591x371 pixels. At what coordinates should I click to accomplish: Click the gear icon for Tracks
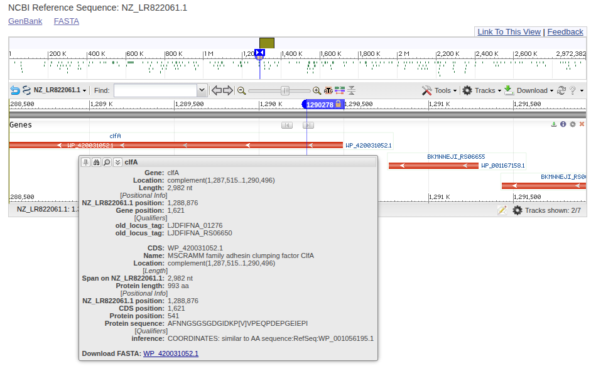point(467,90)
